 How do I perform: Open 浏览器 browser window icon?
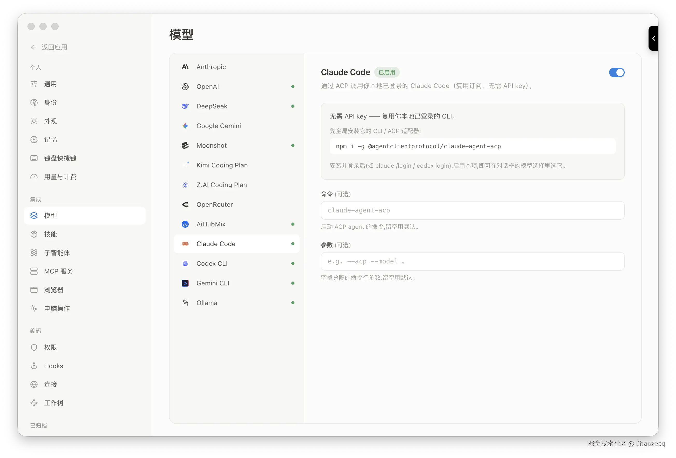pyautogui.click(x=34, y=290)
